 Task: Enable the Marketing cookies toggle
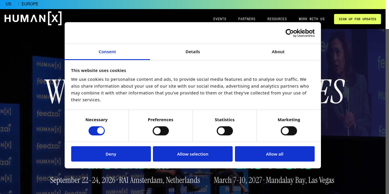289,131
